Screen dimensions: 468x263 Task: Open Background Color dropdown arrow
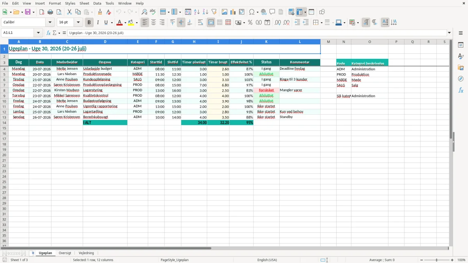[x=136, y=23]
